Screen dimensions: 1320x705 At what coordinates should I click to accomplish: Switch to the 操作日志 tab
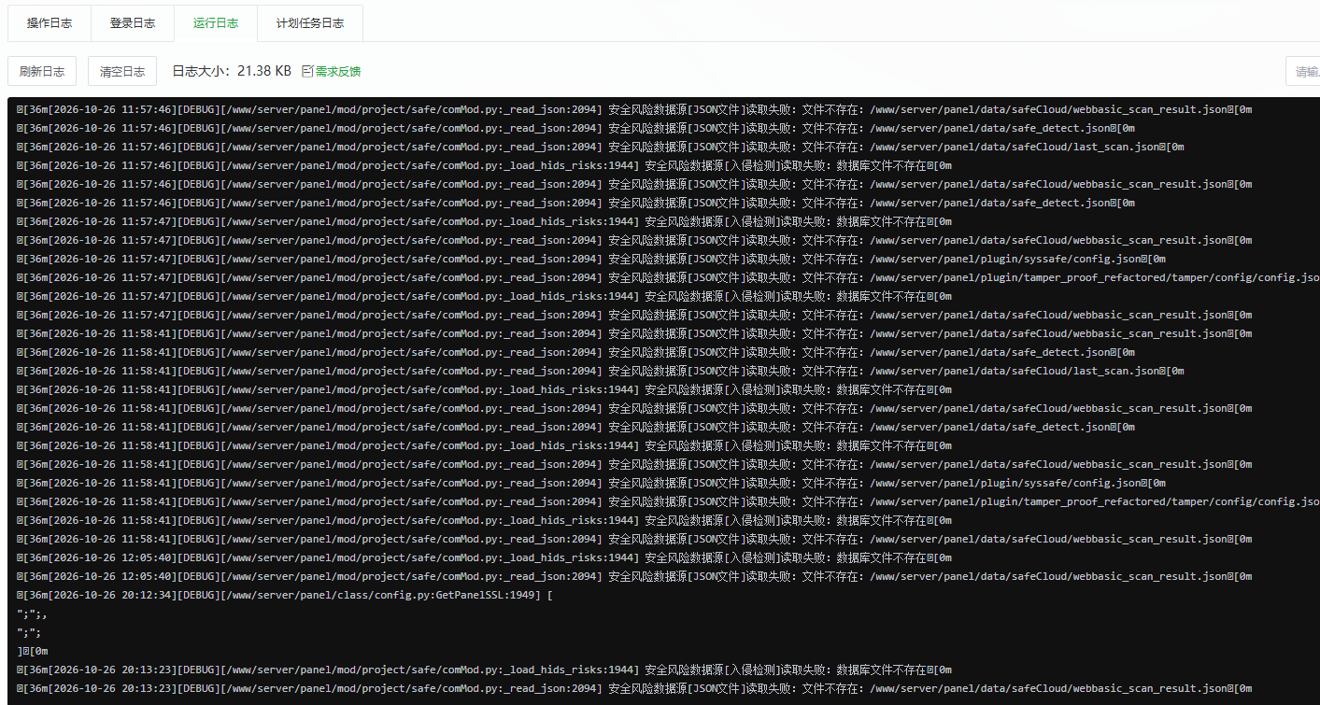pyautogui.click(x=50, y=23)
